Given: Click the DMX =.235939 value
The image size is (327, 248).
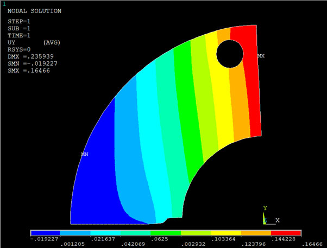Looking at the screenshot, I should click(30, 56).
